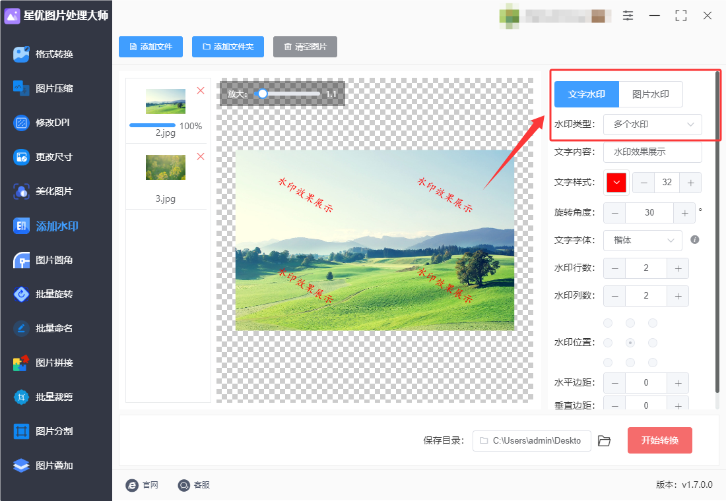Browse save directory via folder icon
This screenshot has height=501, width=726.
(604, 441)
